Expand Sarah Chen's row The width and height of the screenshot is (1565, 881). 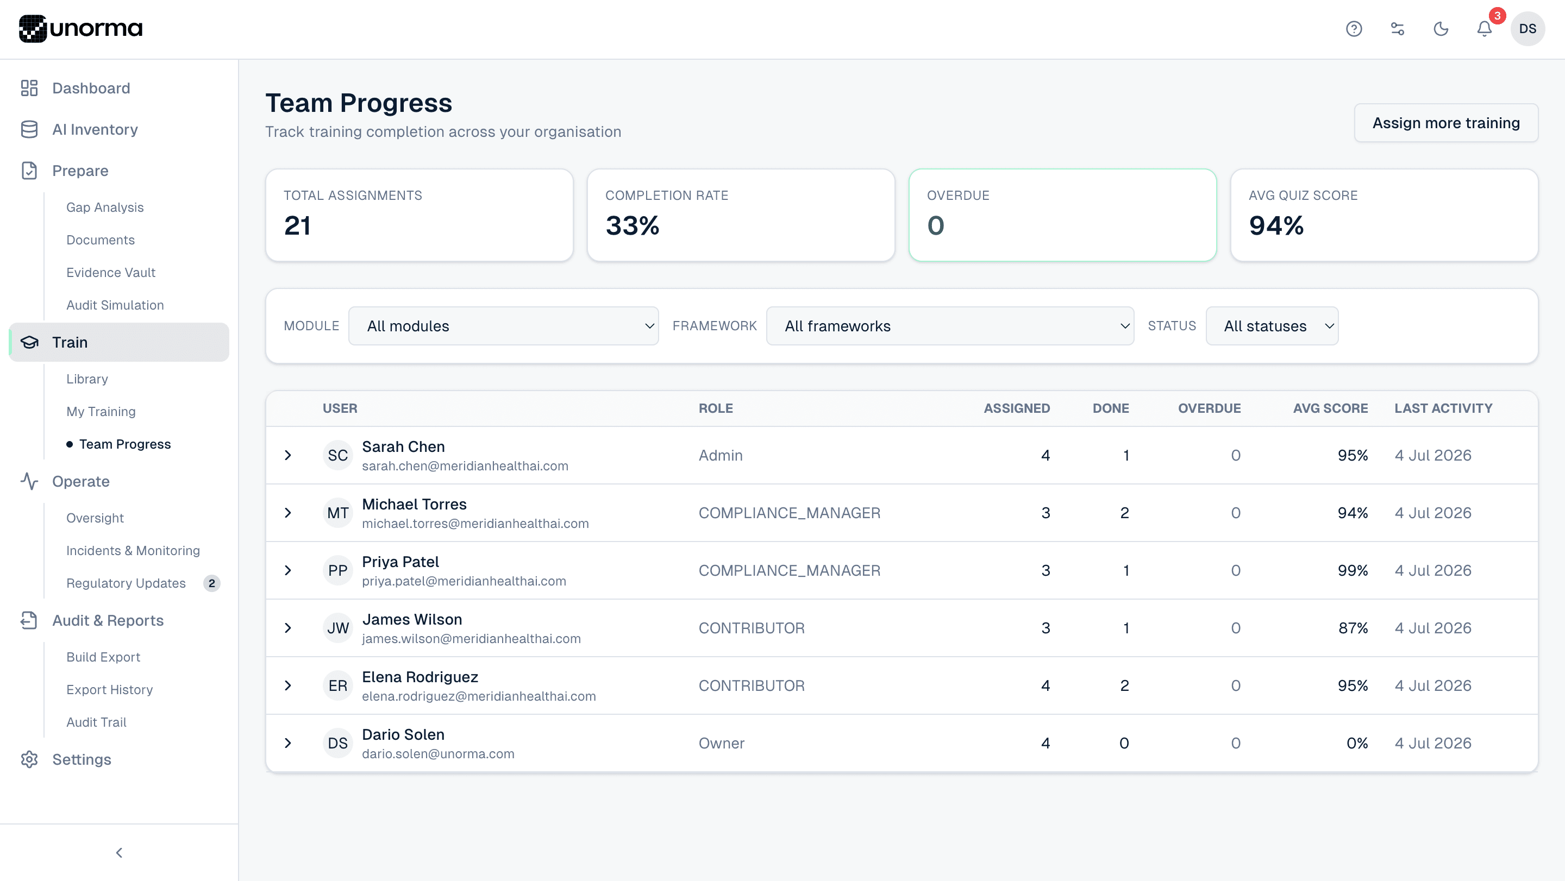[288, 455]
